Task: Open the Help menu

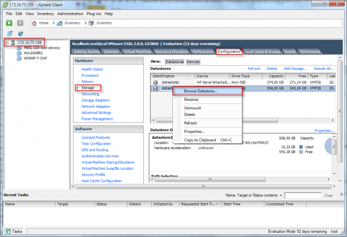Action: coord(108,14)
